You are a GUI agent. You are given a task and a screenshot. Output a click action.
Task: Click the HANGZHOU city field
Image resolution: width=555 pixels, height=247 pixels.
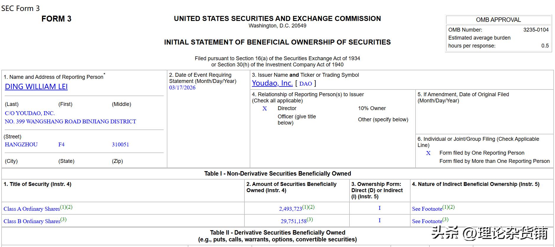click(x=21, y=145)
